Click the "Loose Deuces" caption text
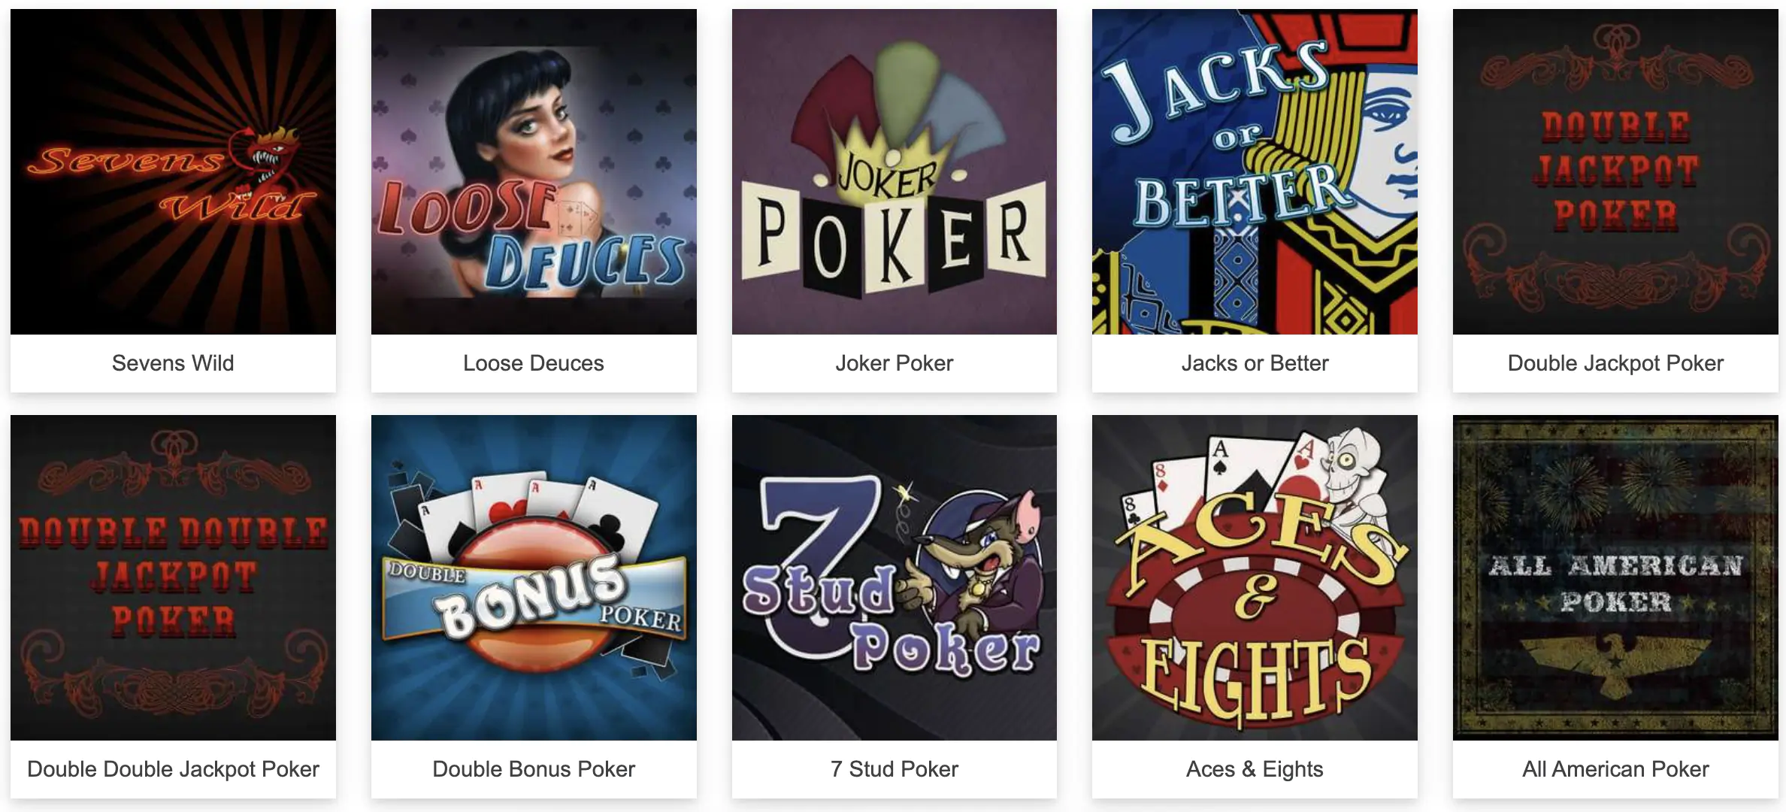The image size is (1786, 812). (534, 363)
